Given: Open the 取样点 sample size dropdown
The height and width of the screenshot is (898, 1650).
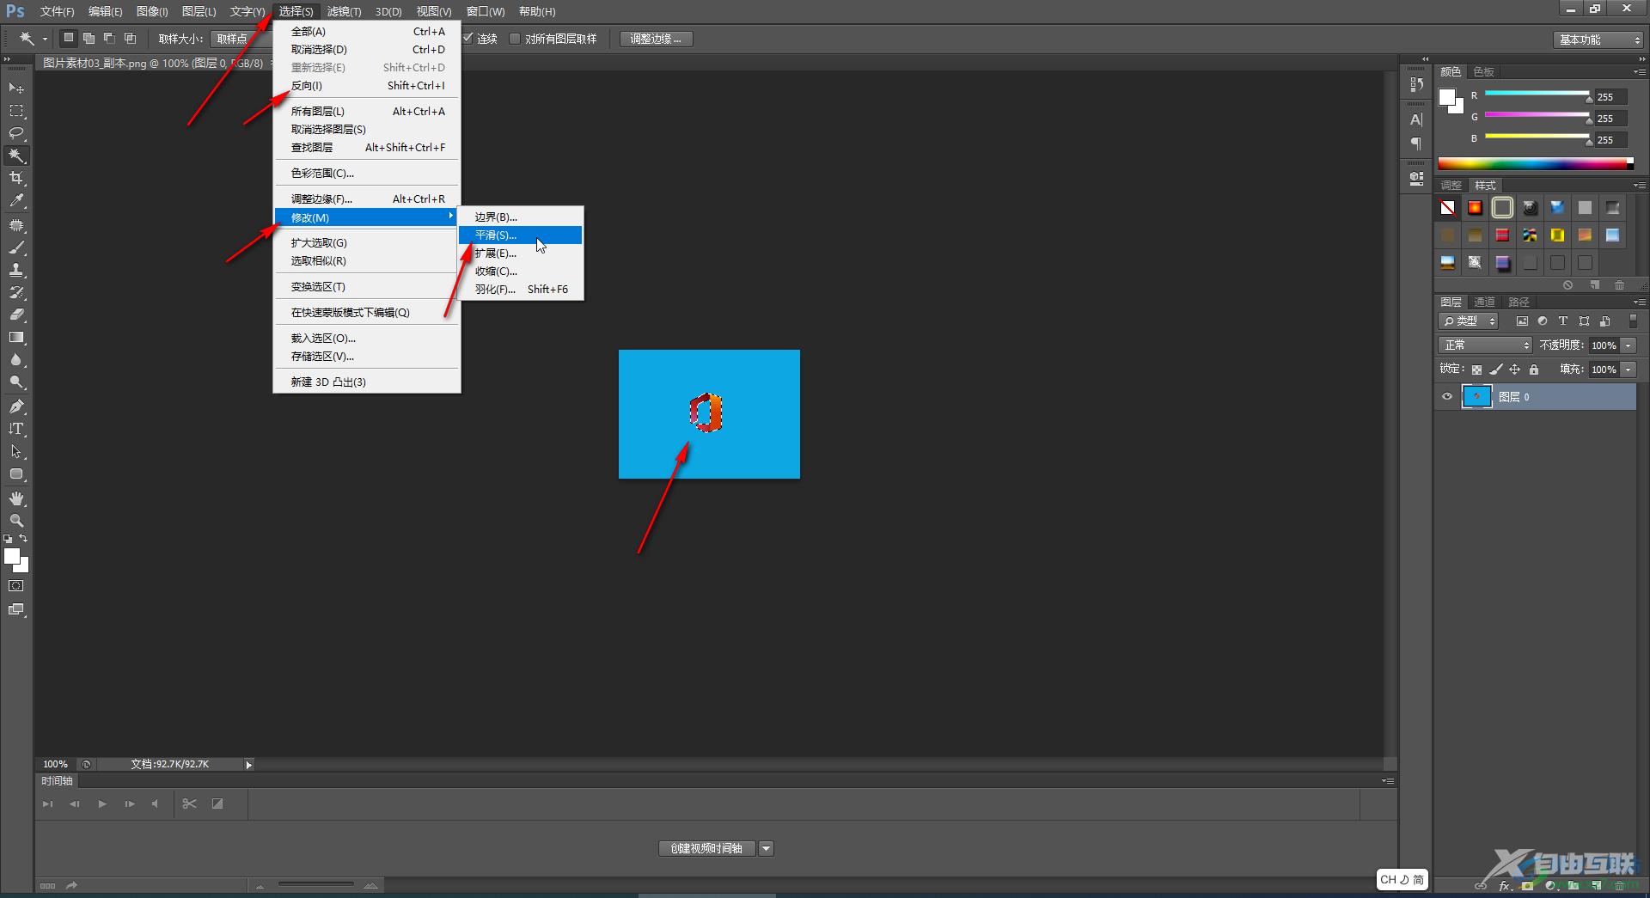Looking at the screenshot, I should (x=241, y=39).
